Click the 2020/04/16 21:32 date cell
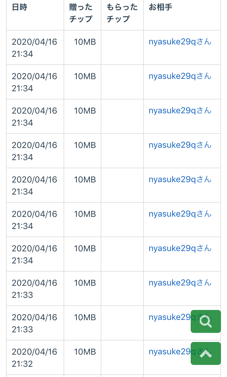 [x=34, y=358]
